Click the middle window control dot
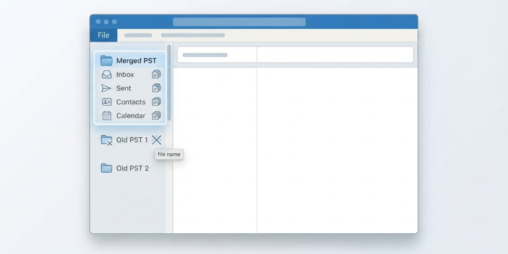 (106, 22)
